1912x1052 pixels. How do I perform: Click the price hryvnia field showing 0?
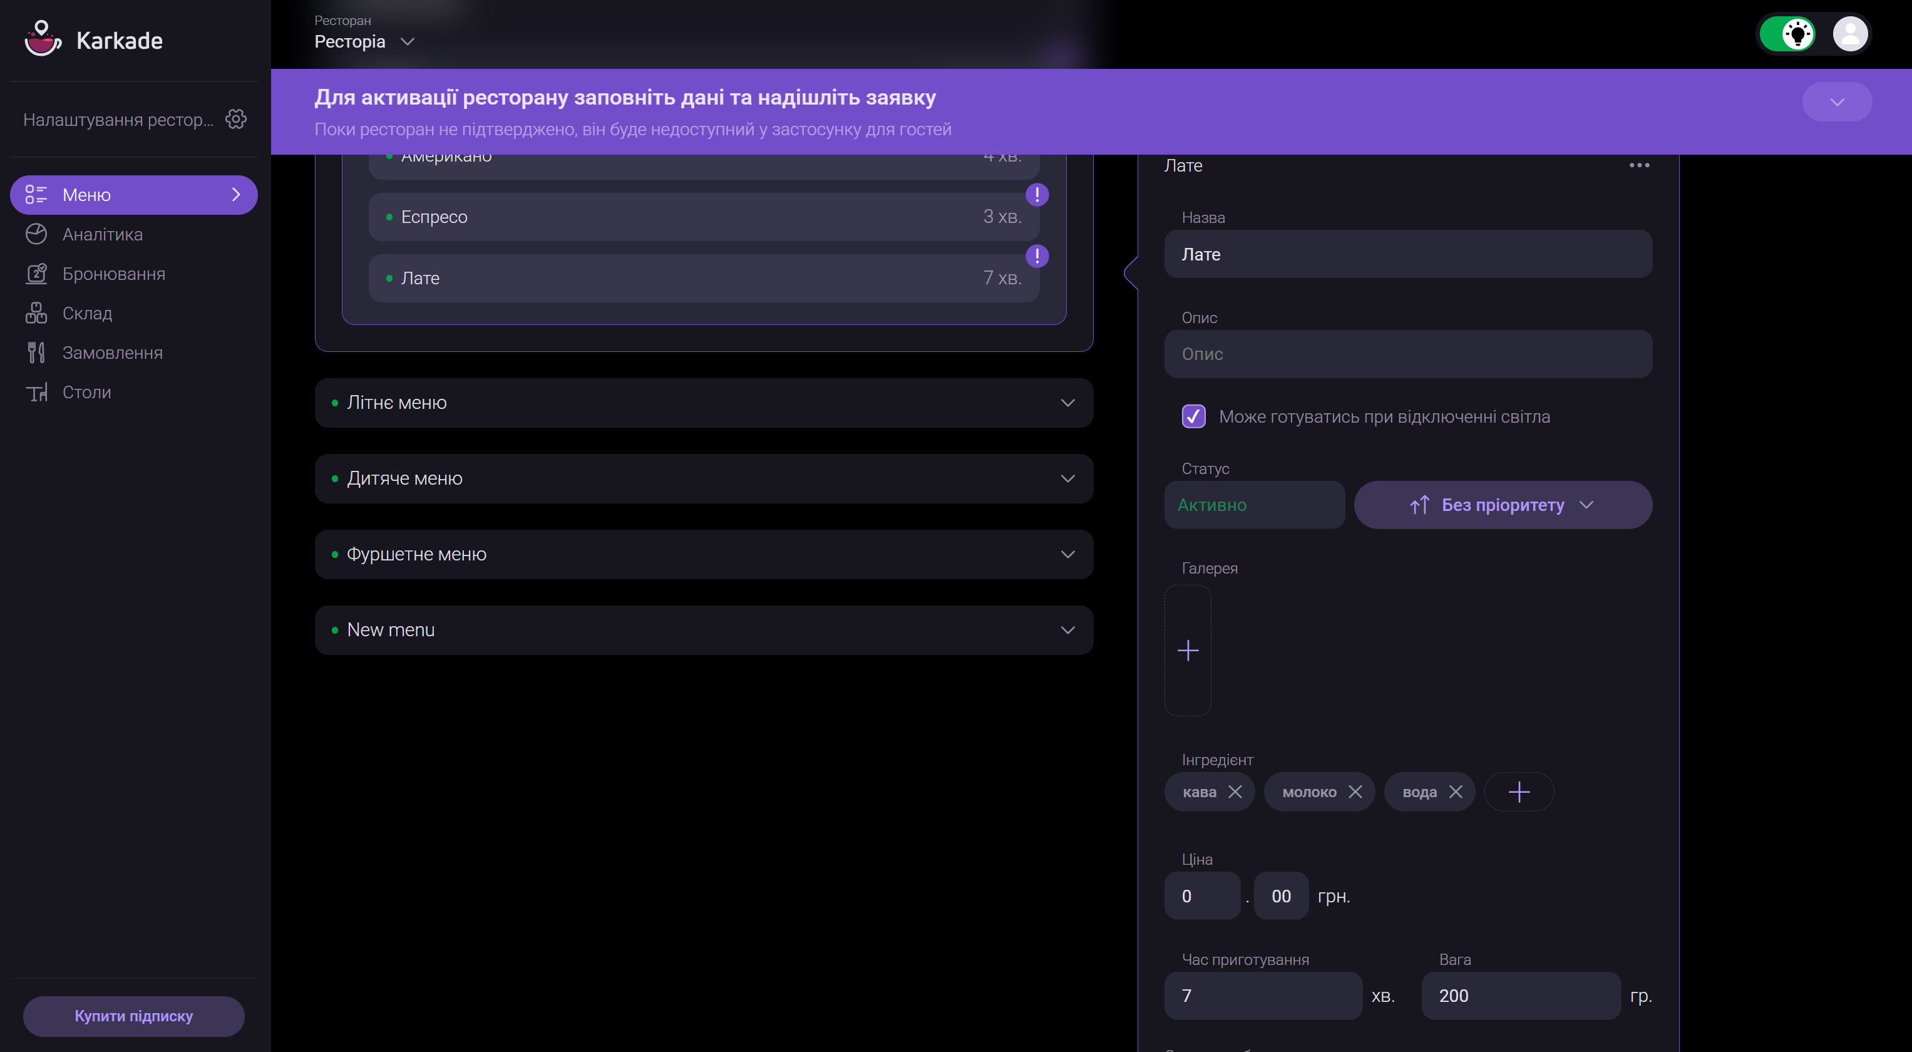click(x=1201, y=895)
